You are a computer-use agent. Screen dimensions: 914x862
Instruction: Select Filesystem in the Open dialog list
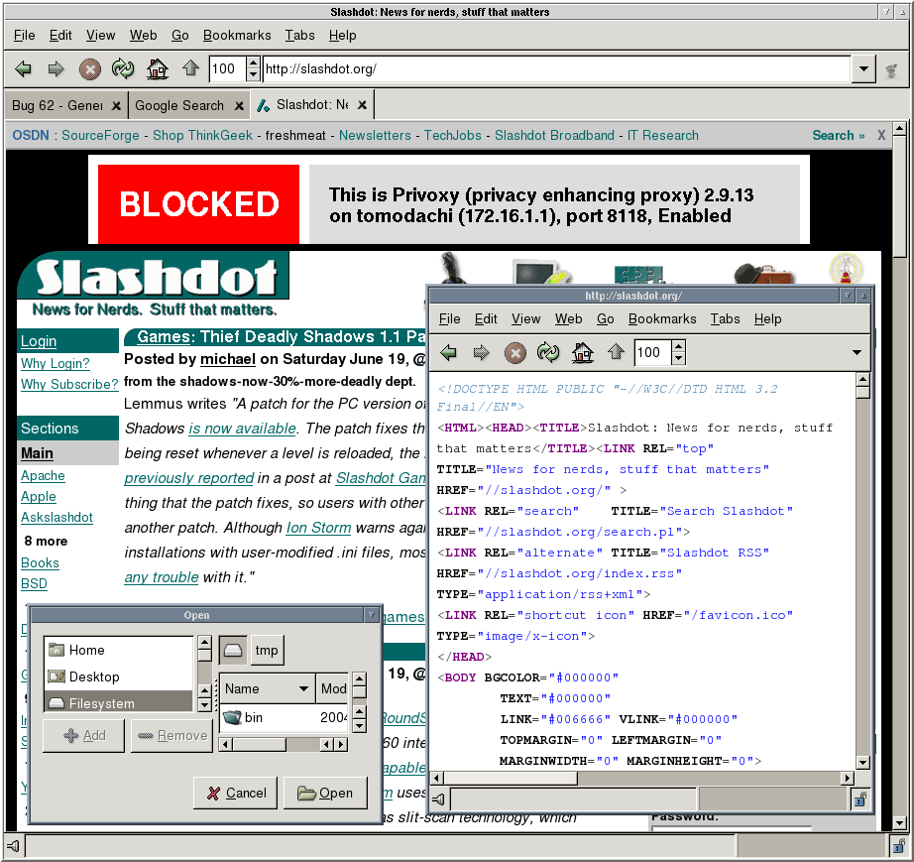(101, 703)
